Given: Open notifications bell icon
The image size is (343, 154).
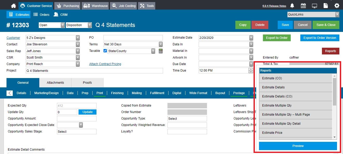Looking at the screenshot, I should (x=292, y=6).
